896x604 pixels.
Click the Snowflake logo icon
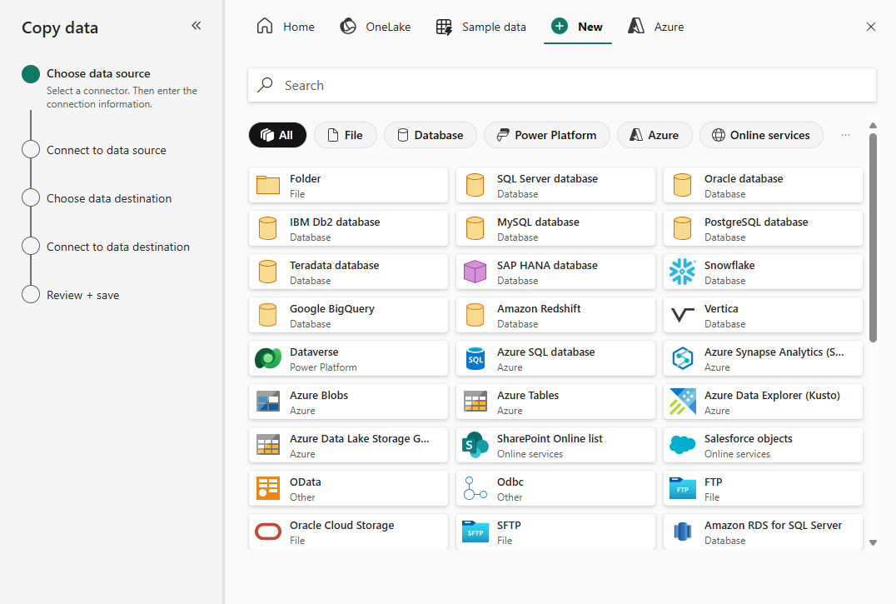click(682, 272)
